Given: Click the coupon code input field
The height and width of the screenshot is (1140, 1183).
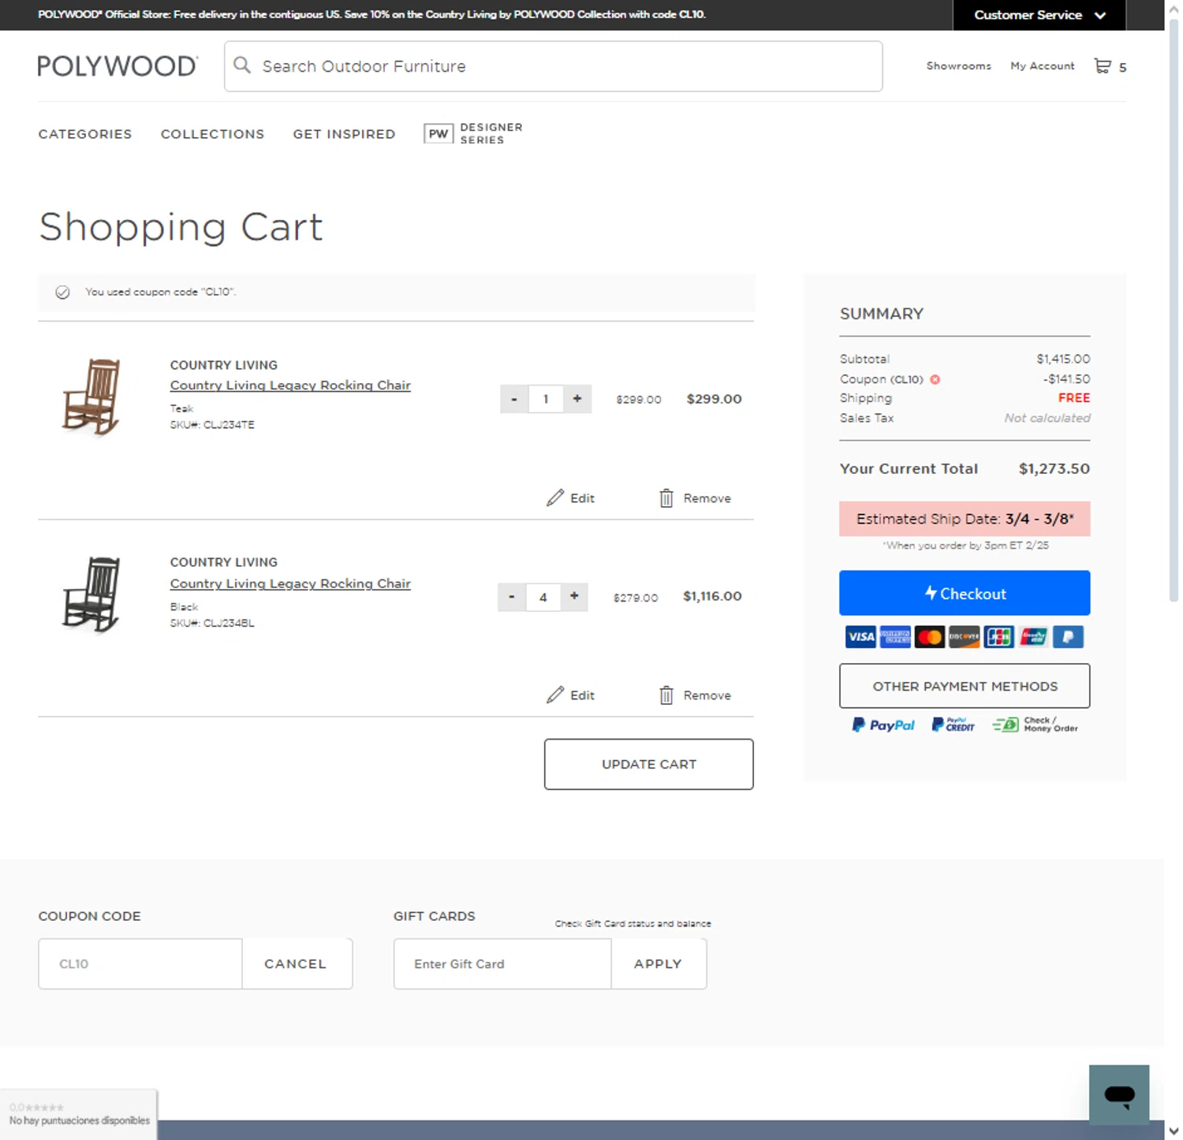Looking at the screenshot, I should click(x=140, y=963).
